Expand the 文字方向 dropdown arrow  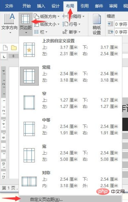coord(10,33)
